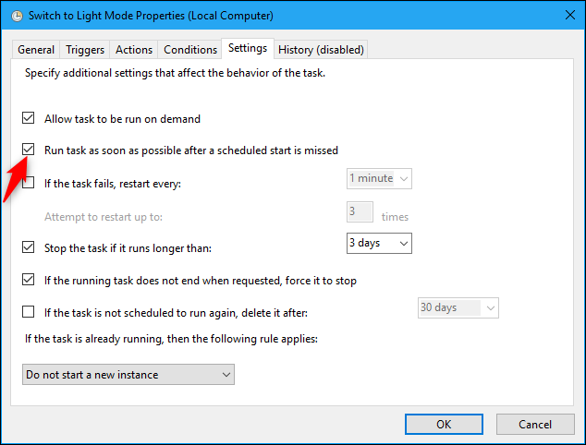Switch to the General tab

[36, 50]
